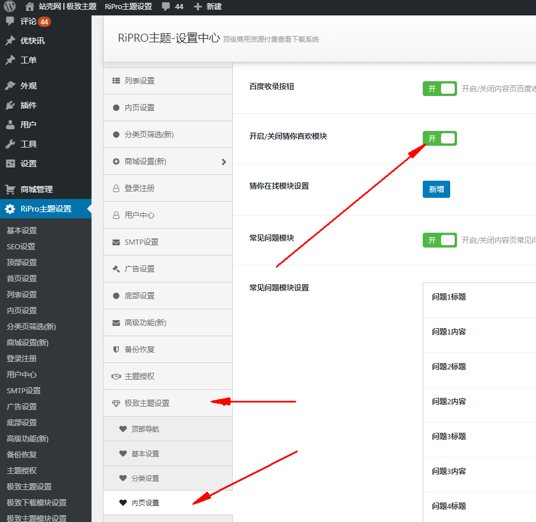Image resolution: width=536 pixels, height=522 pixels.
Task: Select 基本设置 under 极致主题设置 panel
Action: 168,453
